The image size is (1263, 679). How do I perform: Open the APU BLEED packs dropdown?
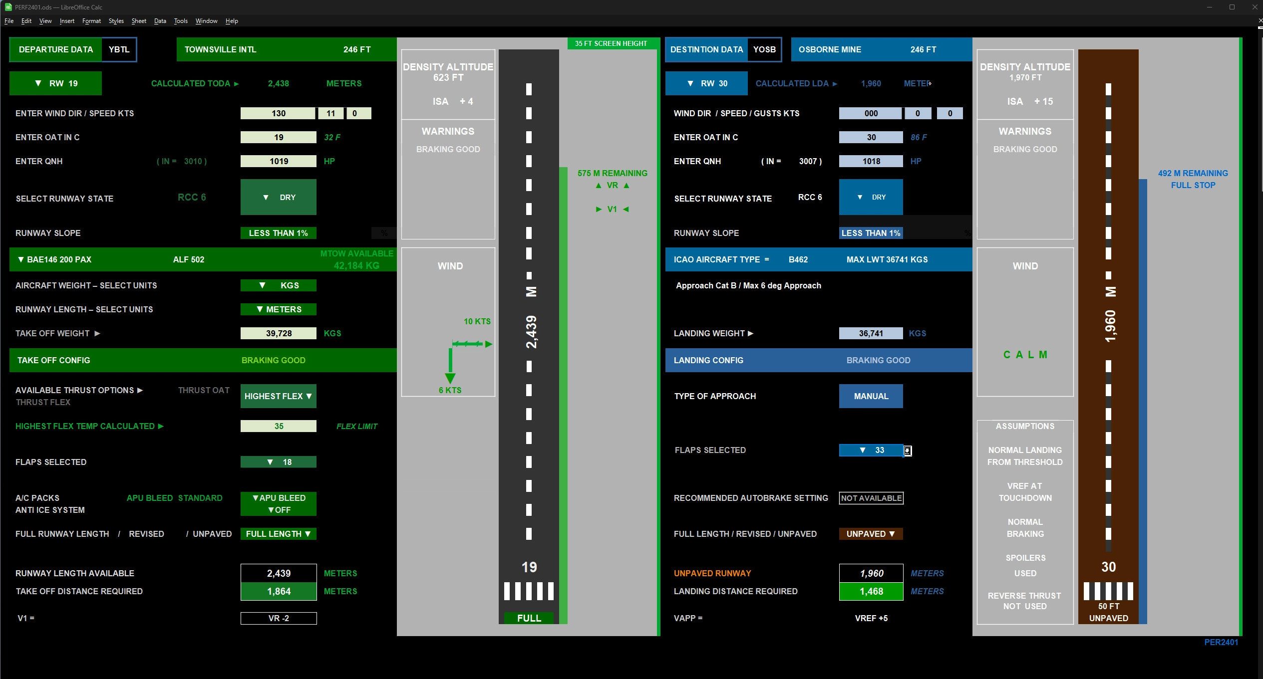[x=279, y=498]
